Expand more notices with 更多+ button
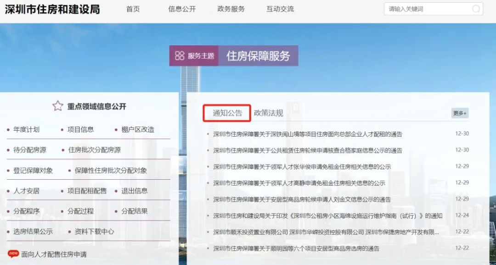 click(x=460, y=113)
